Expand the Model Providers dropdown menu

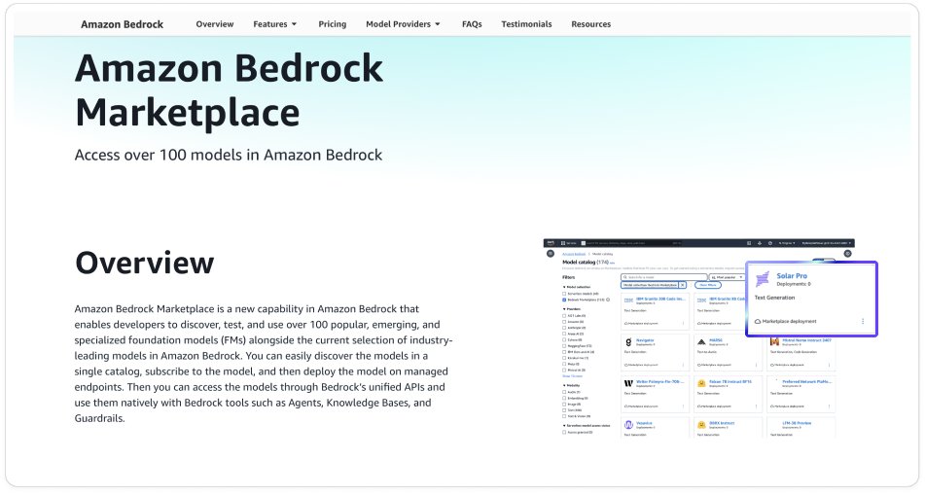pyautogui.click(x=403, y=24)
